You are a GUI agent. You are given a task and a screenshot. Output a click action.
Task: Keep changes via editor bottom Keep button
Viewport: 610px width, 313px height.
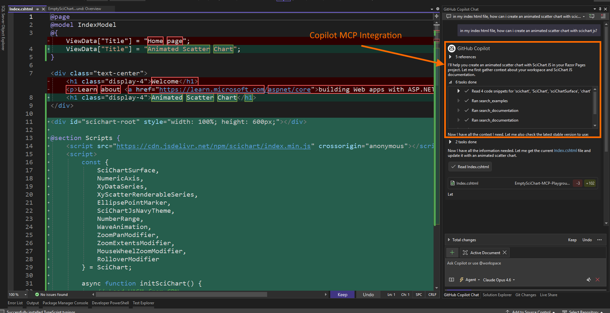342,295
